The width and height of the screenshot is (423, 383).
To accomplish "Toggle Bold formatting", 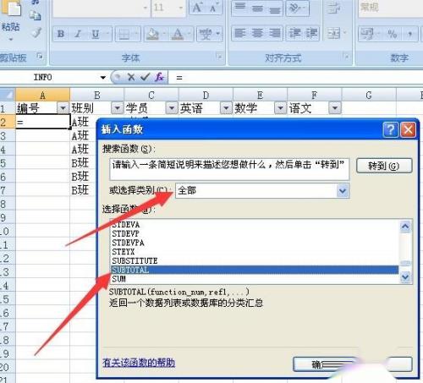I will point(60,34).
